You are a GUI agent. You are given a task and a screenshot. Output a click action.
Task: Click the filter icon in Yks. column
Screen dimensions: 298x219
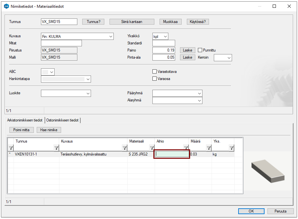pos(231,148)
